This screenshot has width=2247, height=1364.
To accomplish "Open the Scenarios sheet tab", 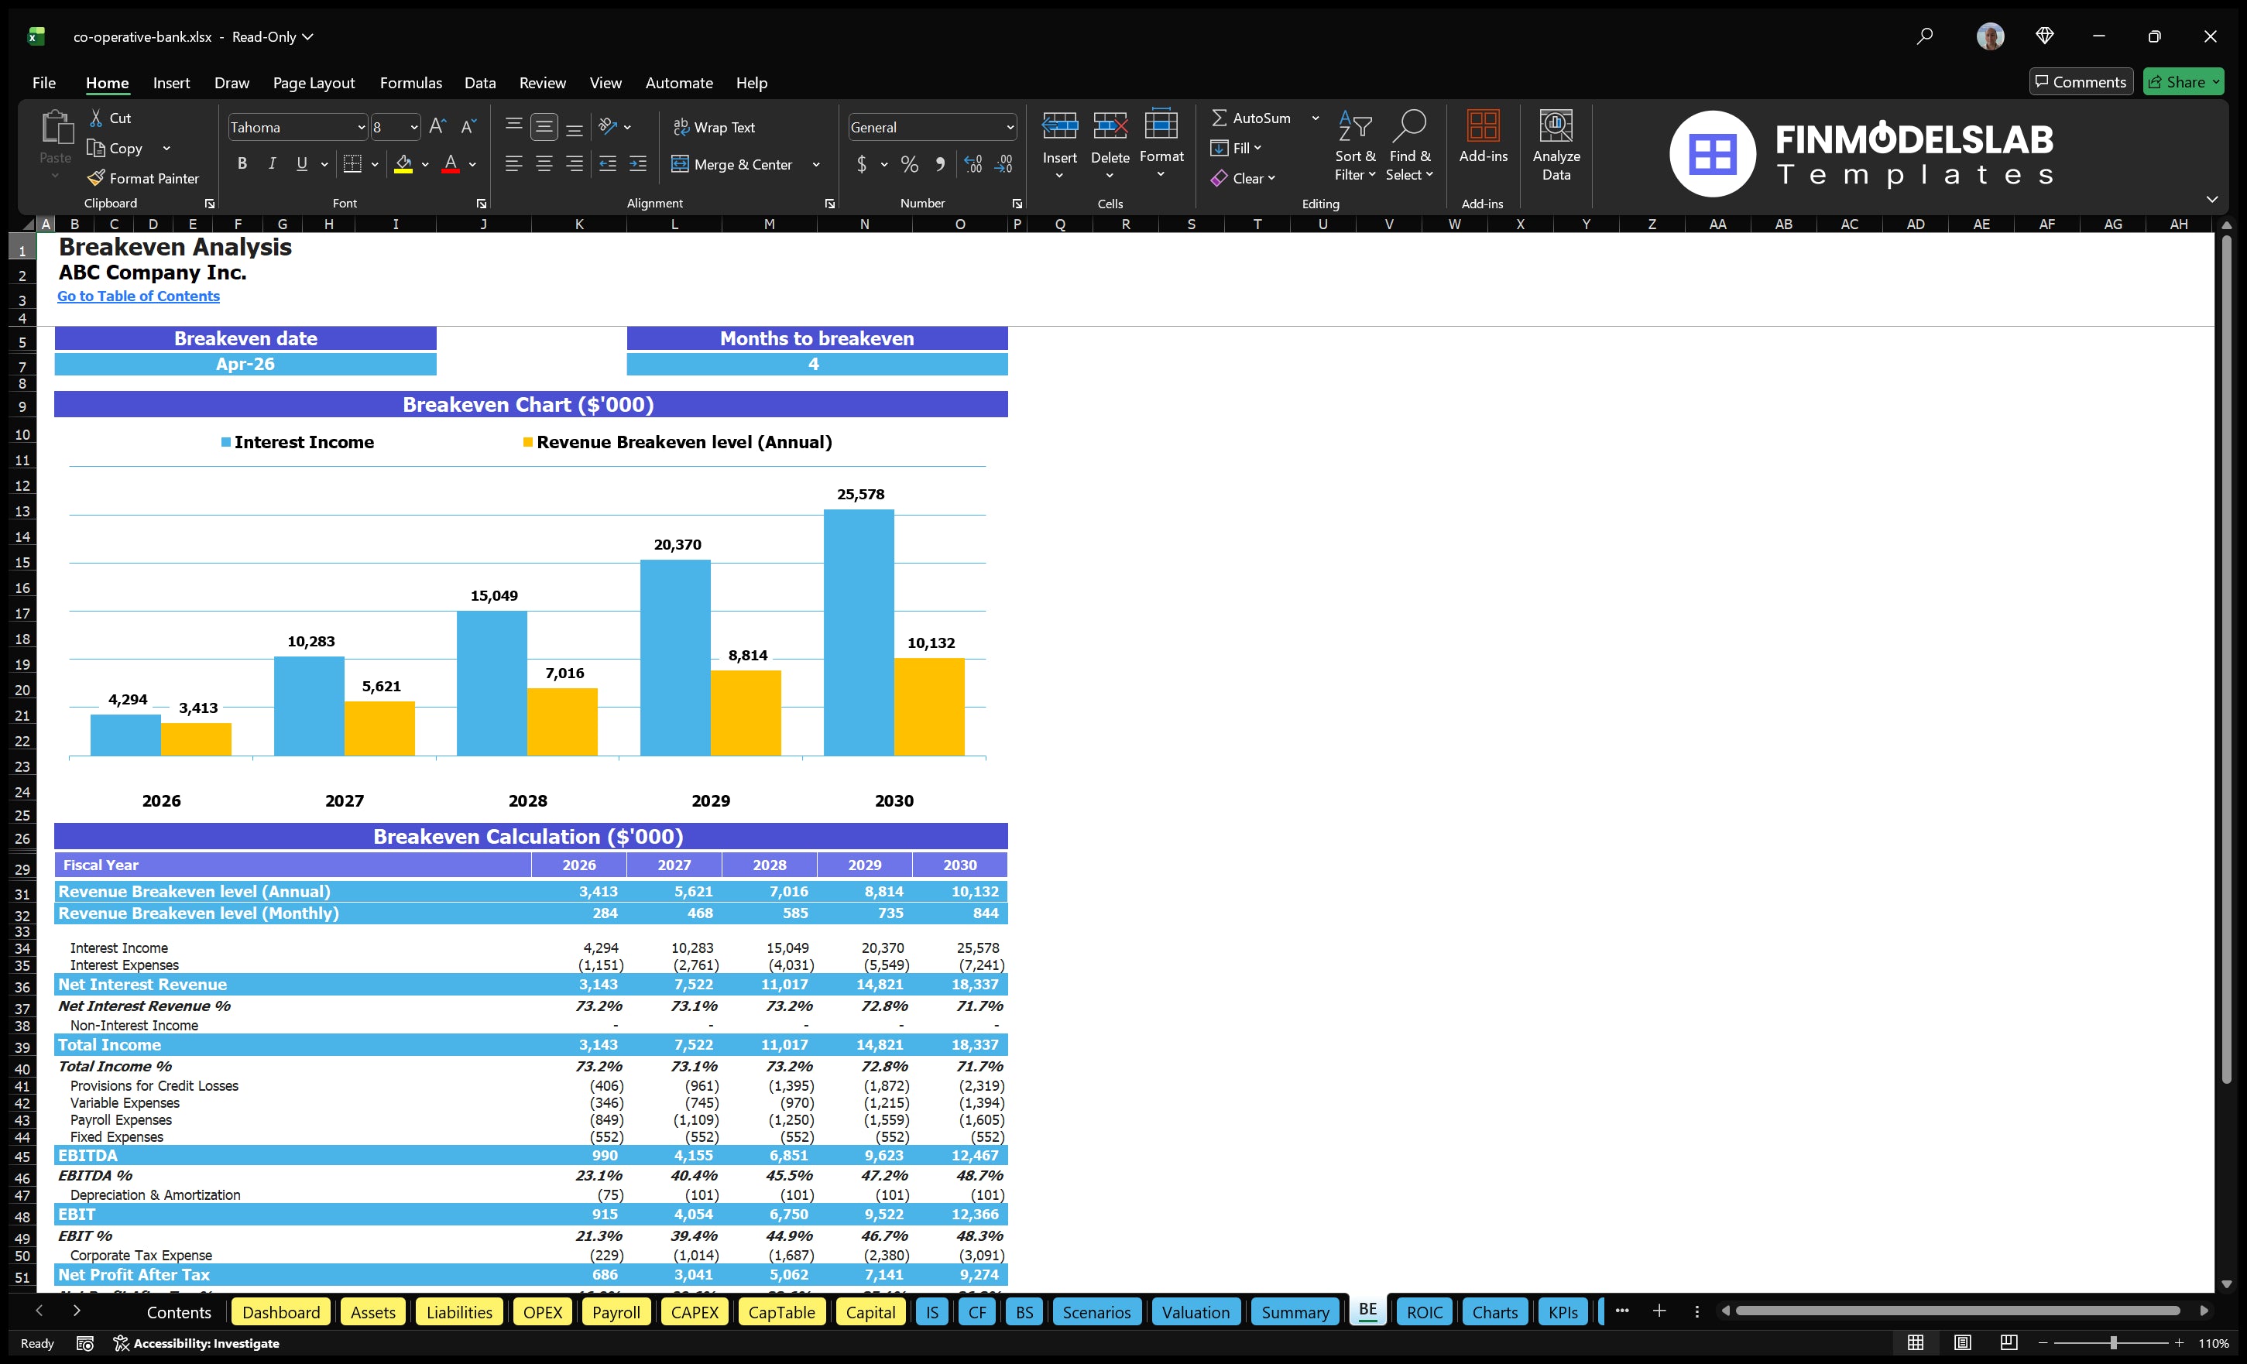I will [1096, 1312].
